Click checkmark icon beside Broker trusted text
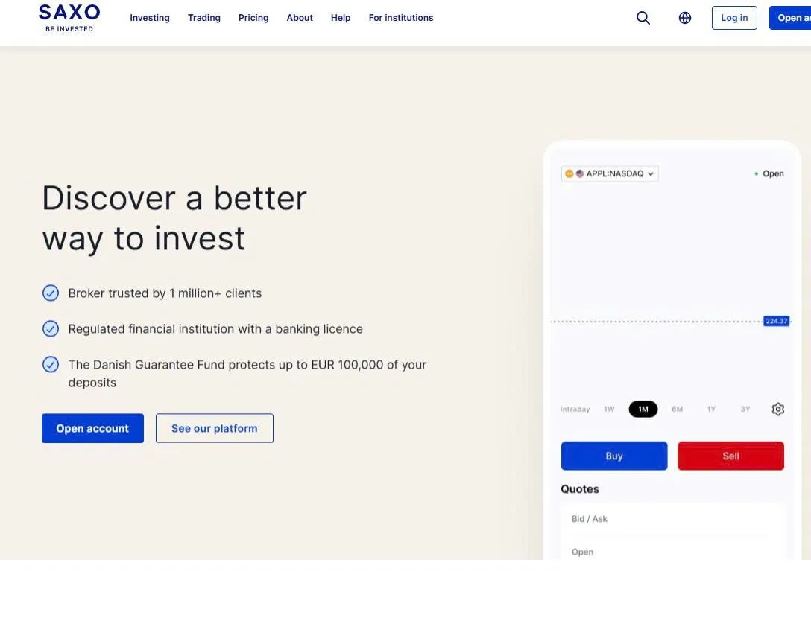Screen dimensions: 811x621 coord(51,293)
